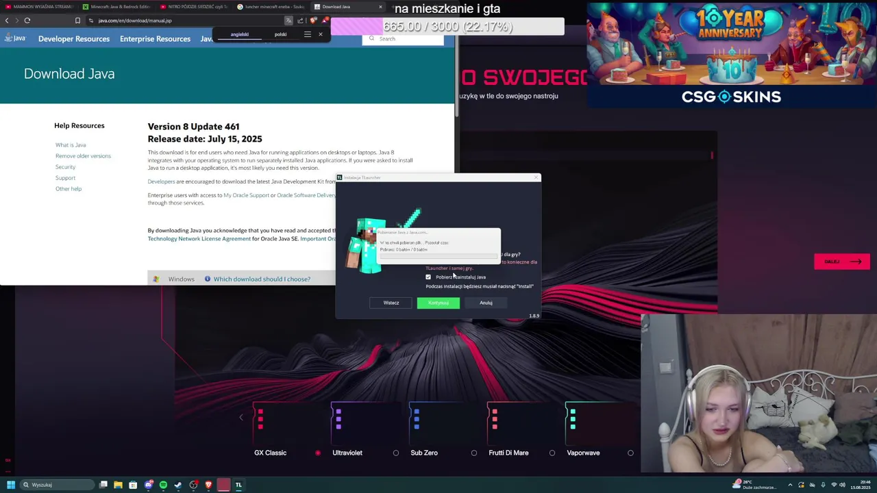
Task: Select polski in the translation popup
Action: click(x=280, y=34)
